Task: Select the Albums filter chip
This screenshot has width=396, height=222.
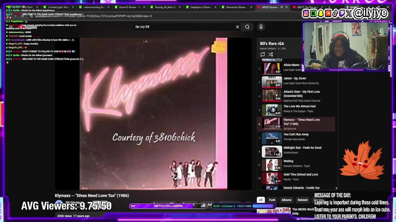Action: [286, 200]
